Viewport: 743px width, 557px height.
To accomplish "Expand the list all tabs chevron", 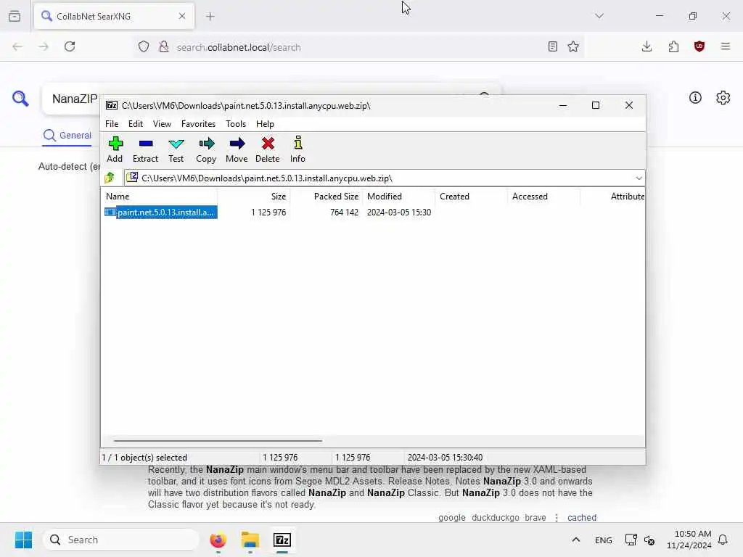I will point(599,16).
